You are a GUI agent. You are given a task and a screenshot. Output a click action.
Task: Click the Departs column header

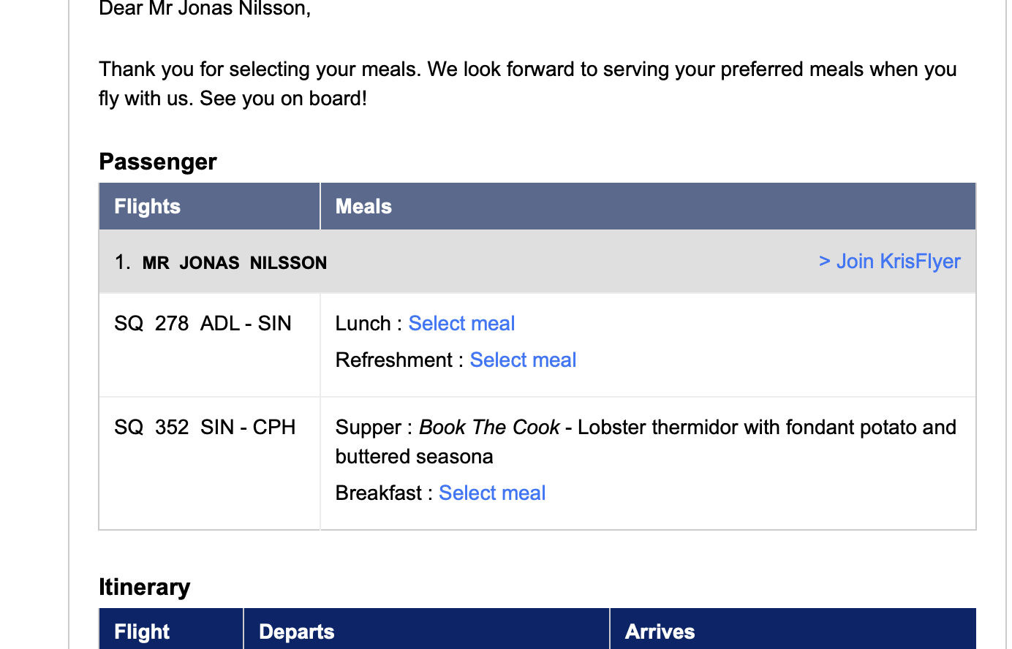pyautogui.click(x=296, y=631)
